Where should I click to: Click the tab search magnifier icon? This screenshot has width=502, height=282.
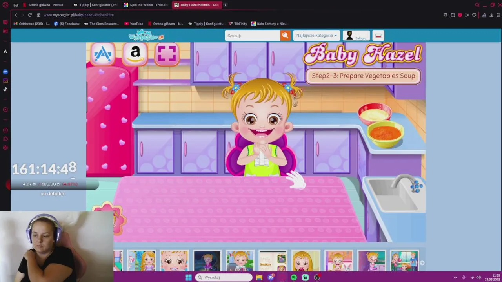click(x=477, y=5)
